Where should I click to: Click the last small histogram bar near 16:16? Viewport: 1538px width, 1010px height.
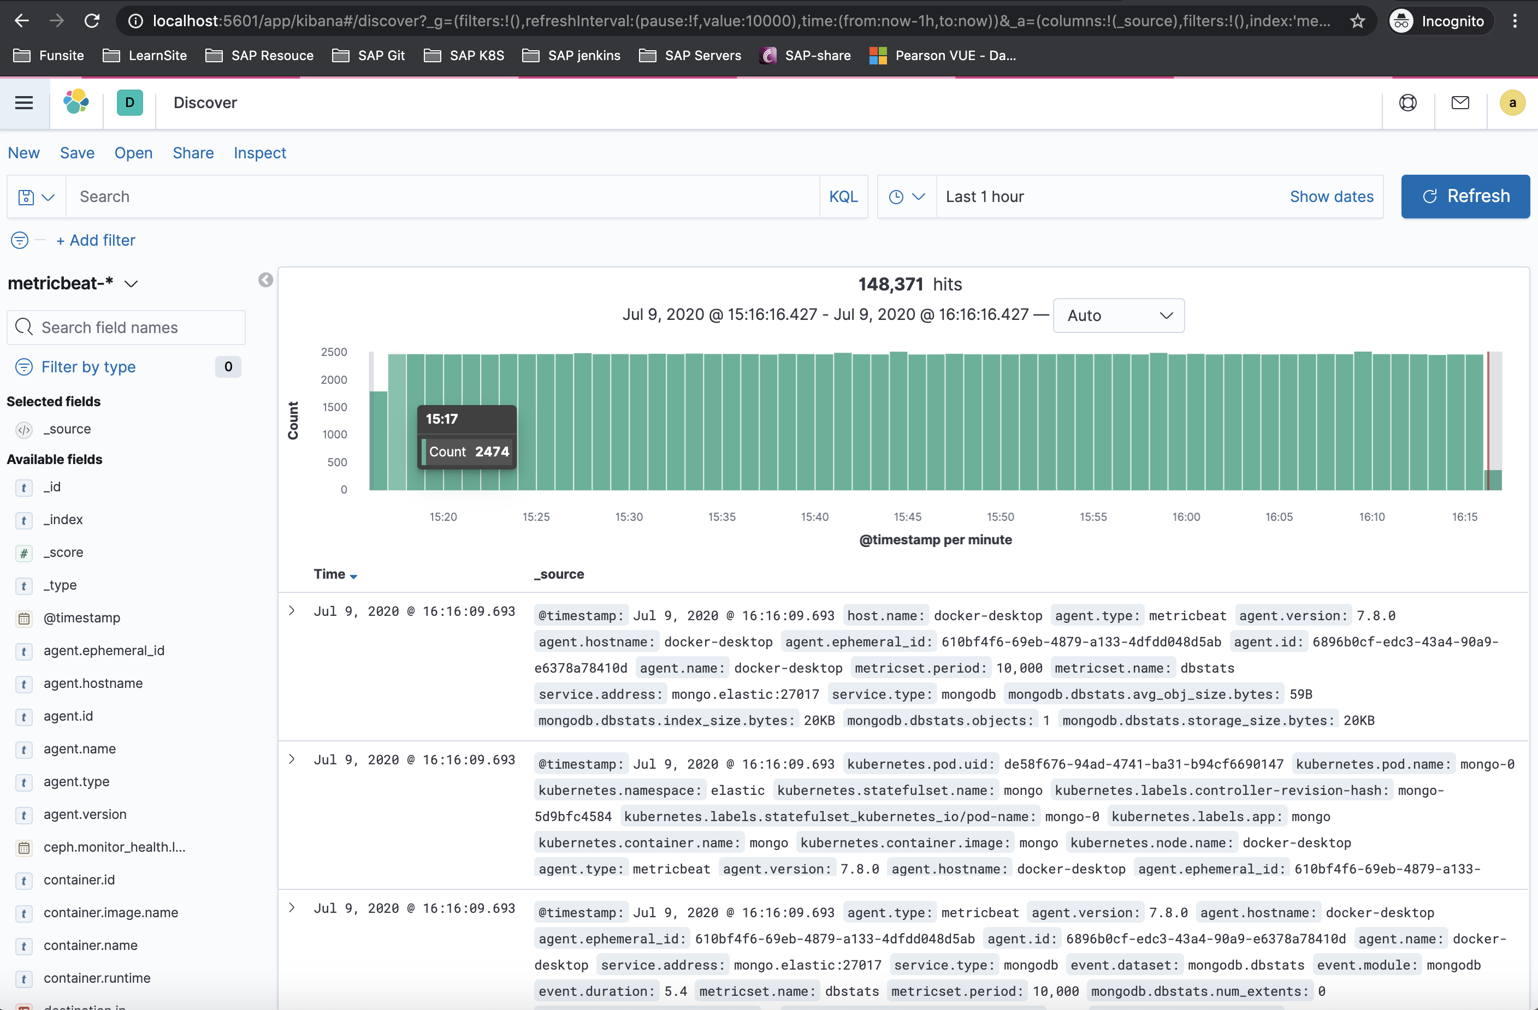click(x=1493, y=480)
